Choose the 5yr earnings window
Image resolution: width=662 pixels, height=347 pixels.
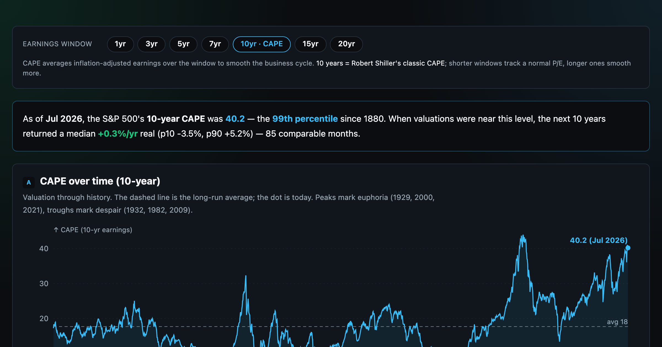click(183, 44)
